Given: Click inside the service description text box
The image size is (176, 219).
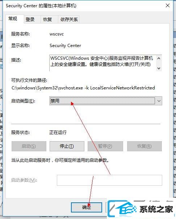Looking at the screenshot, I should click(x=103, y=63).
